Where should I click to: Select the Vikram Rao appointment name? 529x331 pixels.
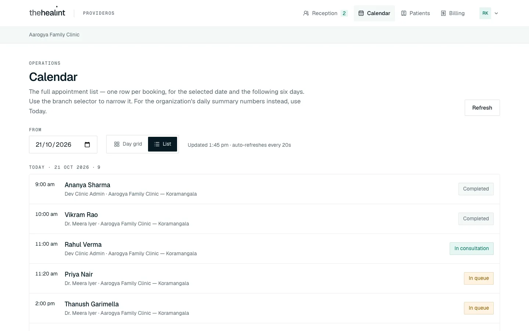(x=81, y=215)
